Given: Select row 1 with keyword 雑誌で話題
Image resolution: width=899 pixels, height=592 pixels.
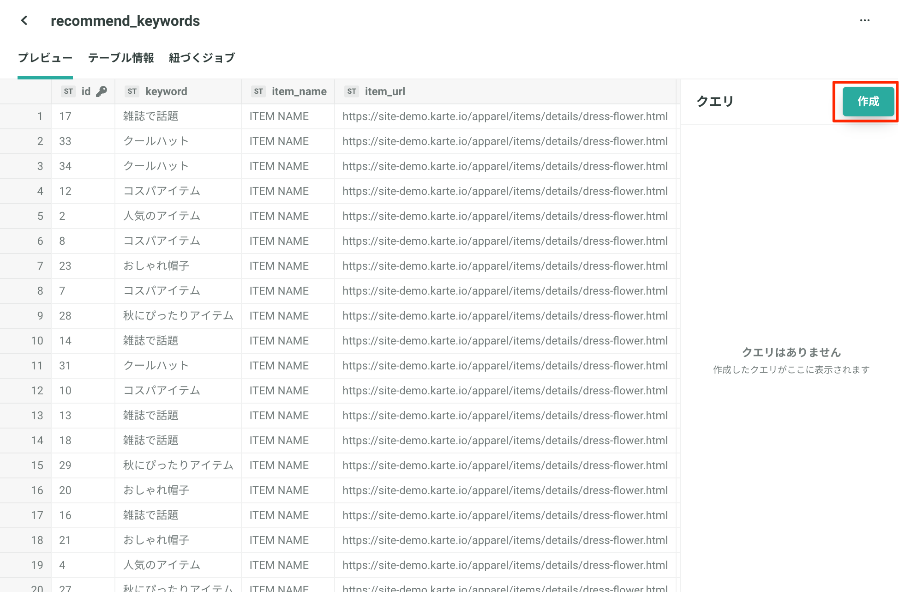Looking at the screenshot, I should pos(338,116).
